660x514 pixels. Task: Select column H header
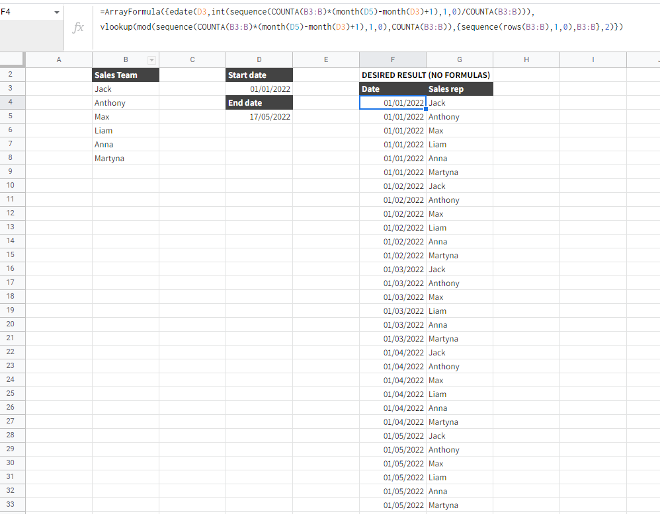(526, 59)
